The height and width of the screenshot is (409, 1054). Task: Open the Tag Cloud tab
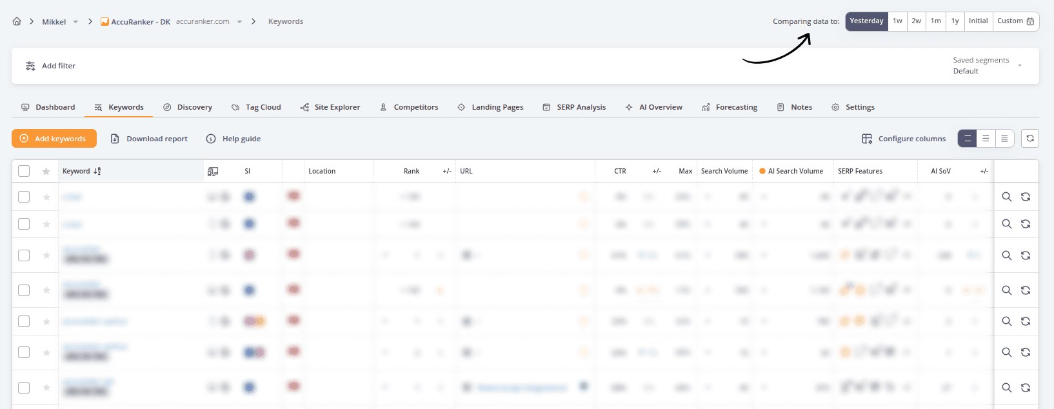pos(256,107)
